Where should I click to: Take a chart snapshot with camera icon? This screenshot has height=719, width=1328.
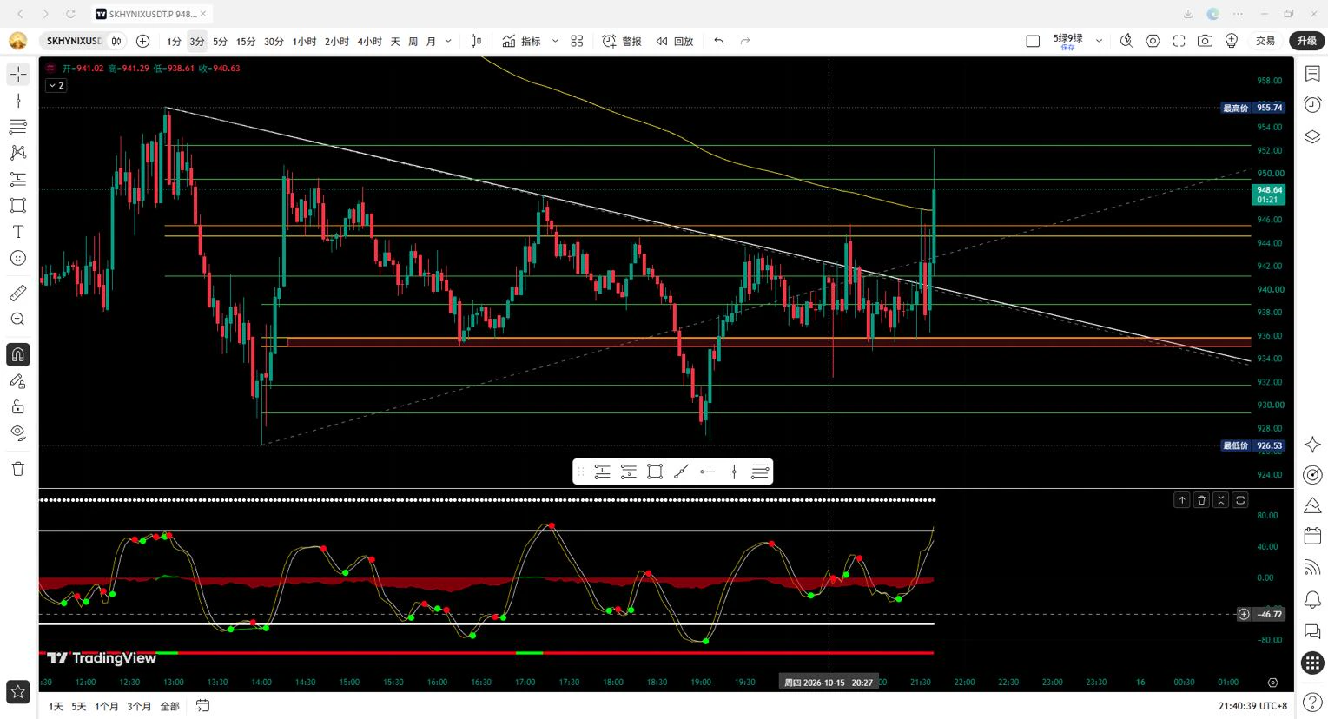(x=1205, y=41)
